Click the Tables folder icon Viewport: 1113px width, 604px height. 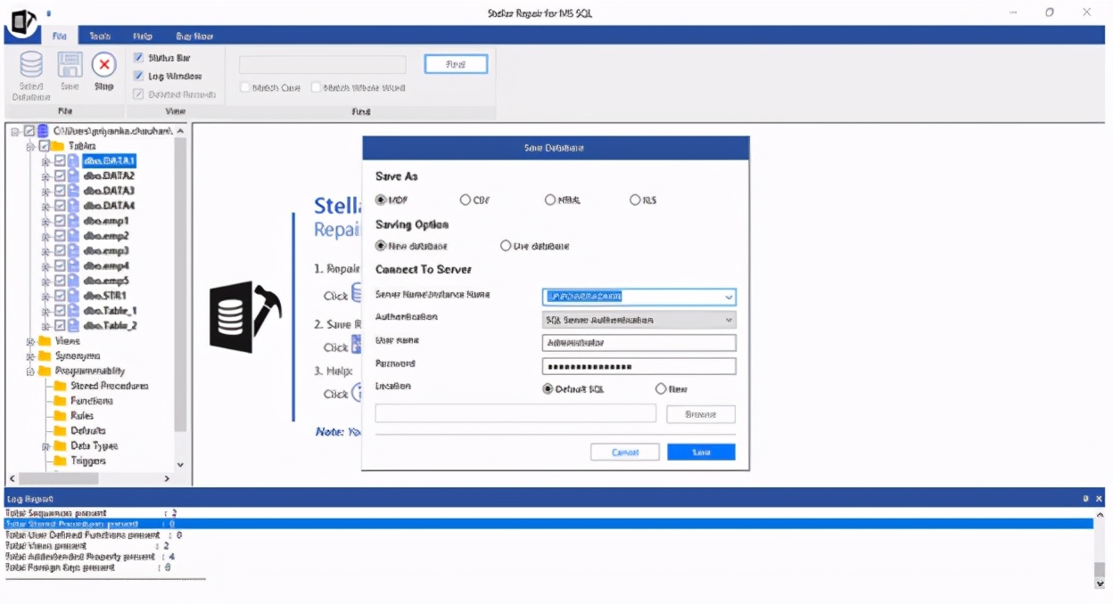pos(58,146)
